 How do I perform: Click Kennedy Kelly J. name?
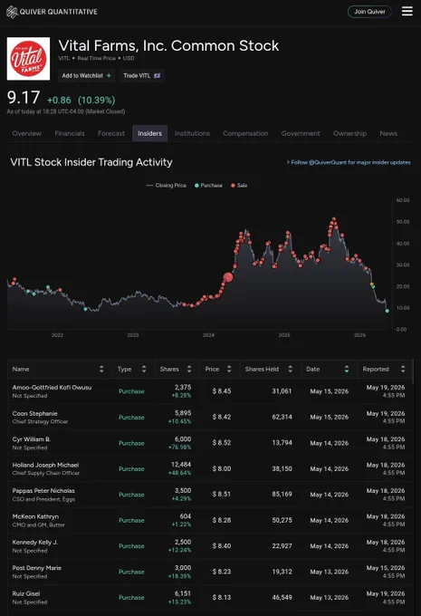point(35,542)
